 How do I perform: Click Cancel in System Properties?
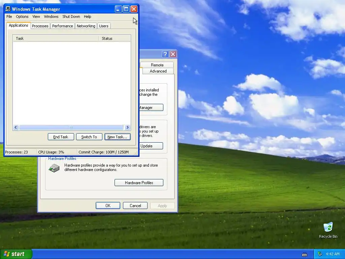click(135, 205)
